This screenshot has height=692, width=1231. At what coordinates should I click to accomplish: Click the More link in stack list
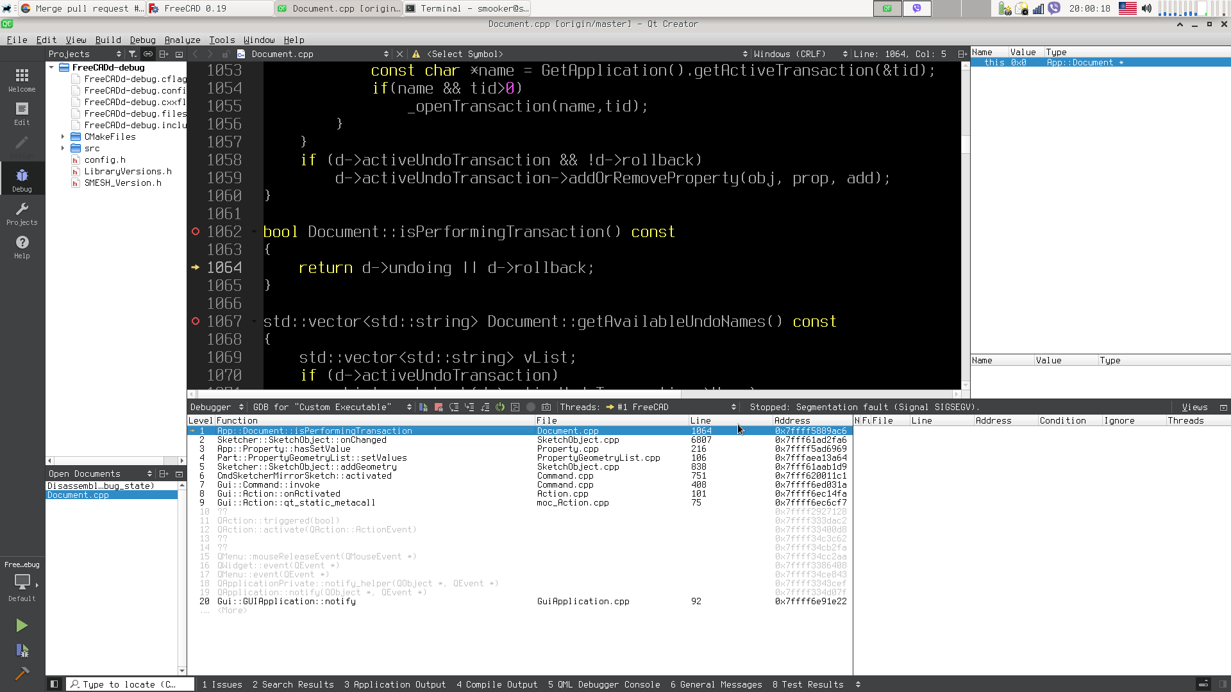coord(232,611)
